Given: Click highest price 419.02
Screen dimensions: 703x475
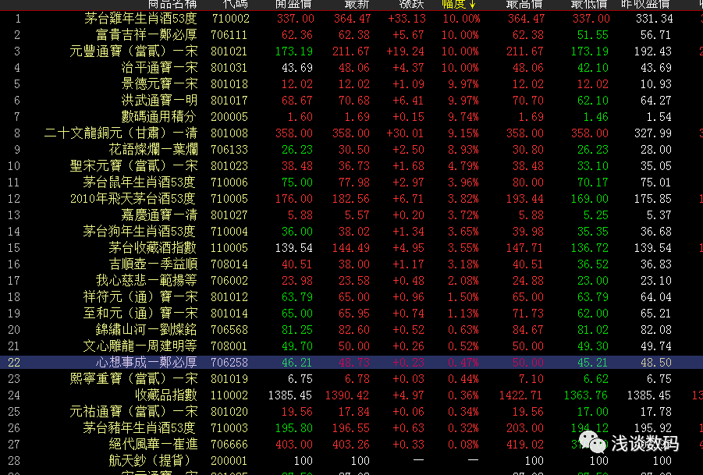Looking at the screenshot, I should click(524, 444).
